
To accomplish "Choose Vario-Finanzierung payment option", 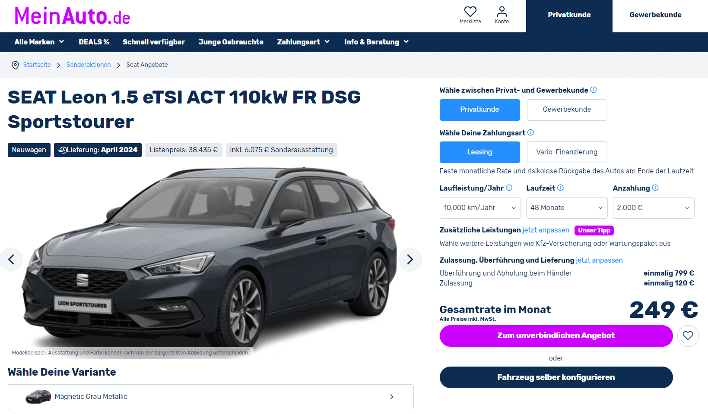I will click(x=567, y=152).
